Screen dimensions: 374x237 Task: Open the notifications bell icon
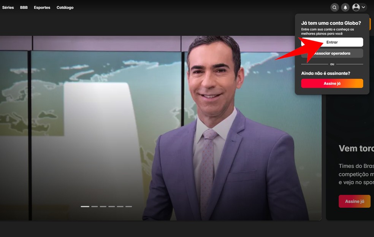[x=345, y=7]
